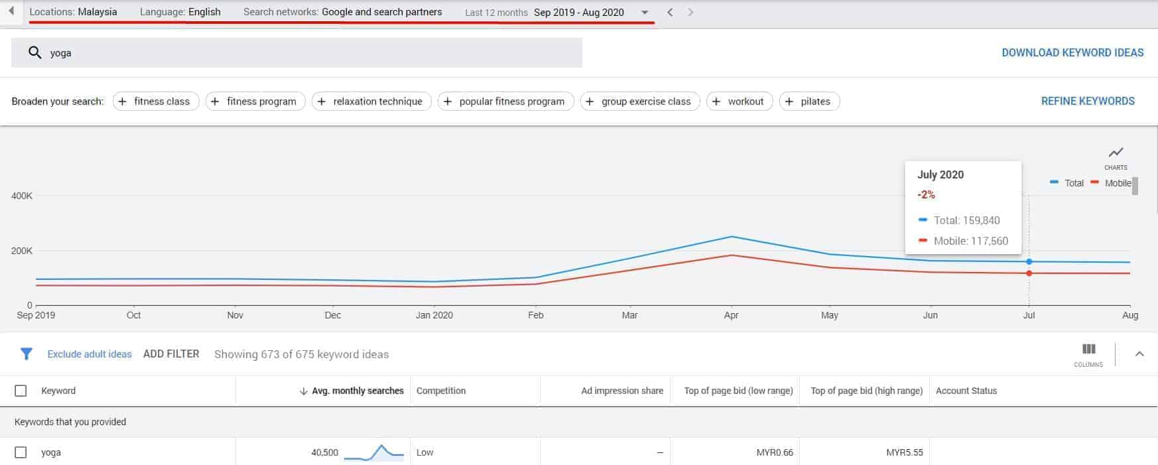Viewport: 1158px width, 465px height.
Task: Sort by Top of page bid (low range)
Action: click(x=738, y=391)
